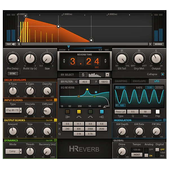This screenshot has height=169, width=169.
Task: Click EQ frequency value 839
Action: point(79,129)
